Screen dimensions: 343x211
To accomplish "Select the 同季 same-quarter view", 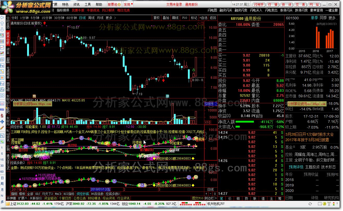I will click(323, 18).
